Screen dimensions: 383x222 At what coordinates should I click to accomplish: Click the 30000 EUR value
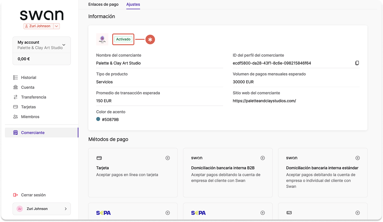243,82
